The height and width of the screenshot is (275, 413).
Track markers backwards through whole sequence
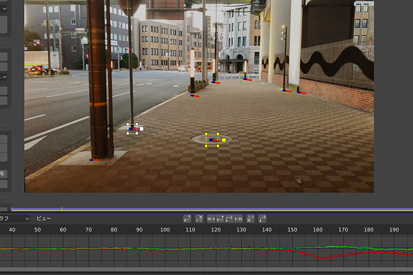[211, 218]
